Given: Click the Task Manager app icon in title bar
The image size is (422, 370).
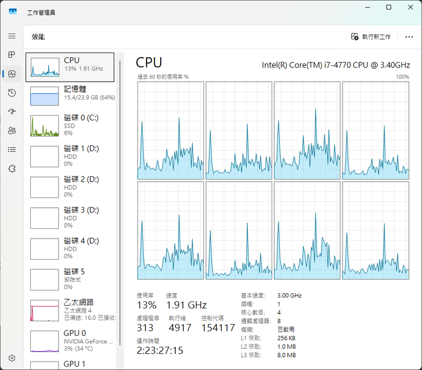Looking at the screenshot, I should (12, 12).
